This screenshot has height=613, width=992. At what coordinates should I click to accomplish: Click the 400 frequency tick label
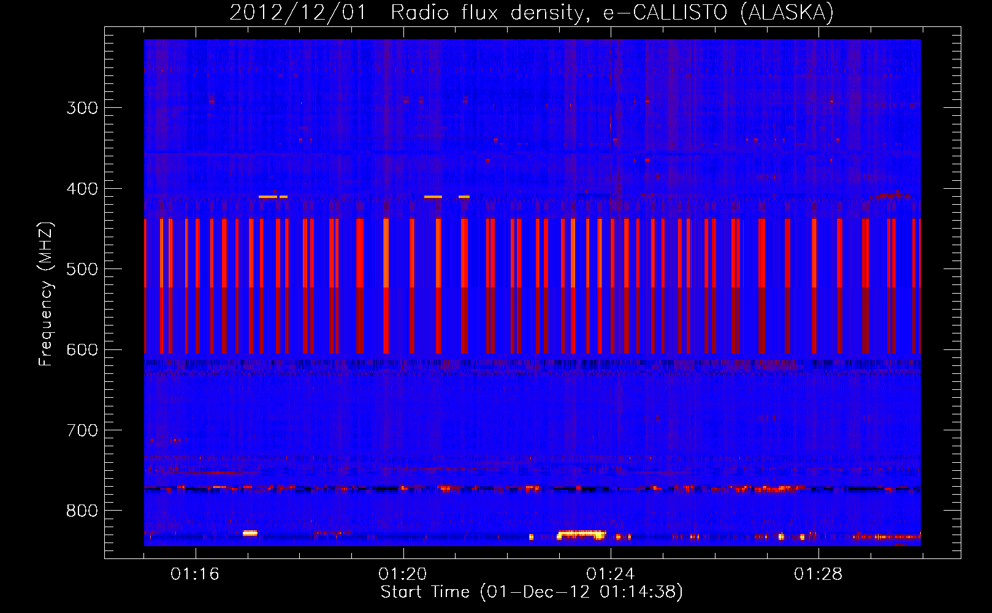82,189
